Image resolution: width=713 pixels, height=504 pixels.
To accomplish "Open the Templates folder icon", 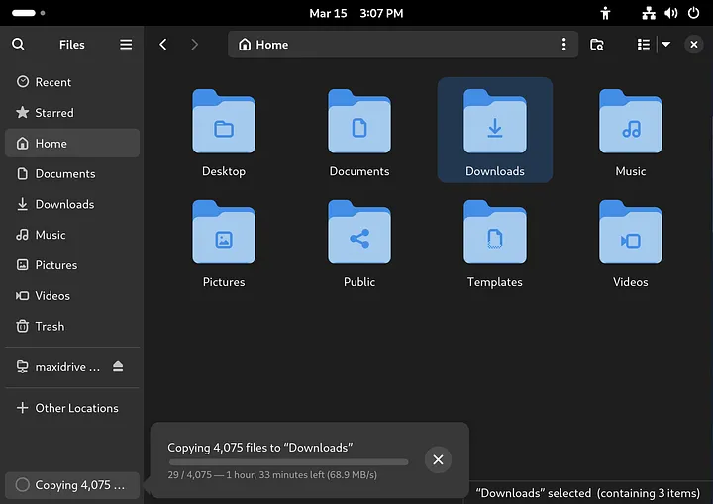I will [x=494, y=233].
